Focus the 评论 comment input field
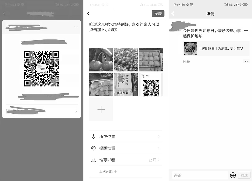The height and width of the screenshot is (181, 252). click(x=200, y=175)
